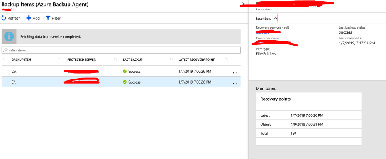Click the blue info notification icon
Image resolution: width=386 pixels, height=159 pixels.
(x=9, y=36)
